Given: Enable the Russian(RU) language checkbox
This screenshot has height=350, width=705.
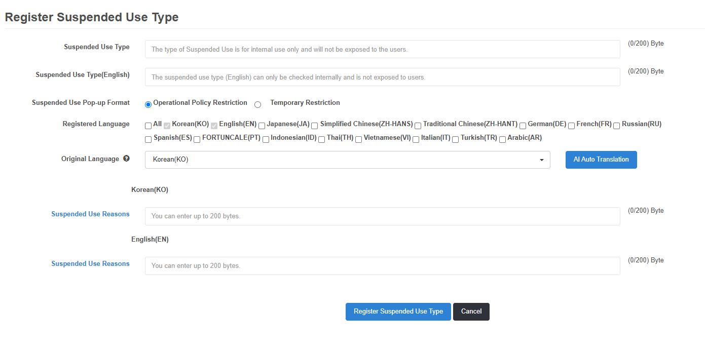Looking at the screenshot, I should coord(616,126).
